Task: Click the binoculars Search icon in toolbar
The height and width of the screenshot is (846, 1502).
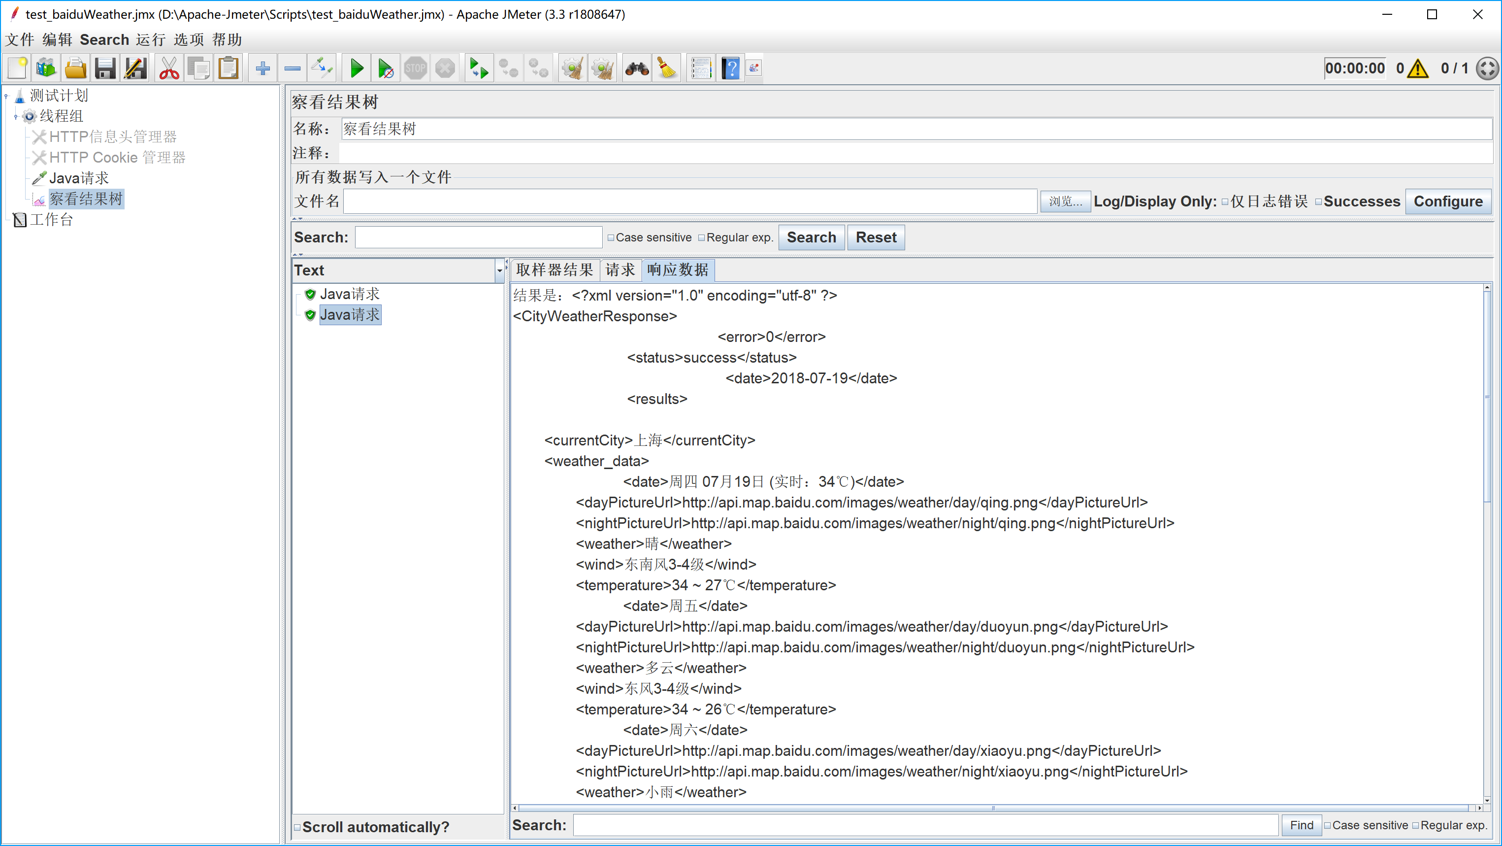Action: 637,68
